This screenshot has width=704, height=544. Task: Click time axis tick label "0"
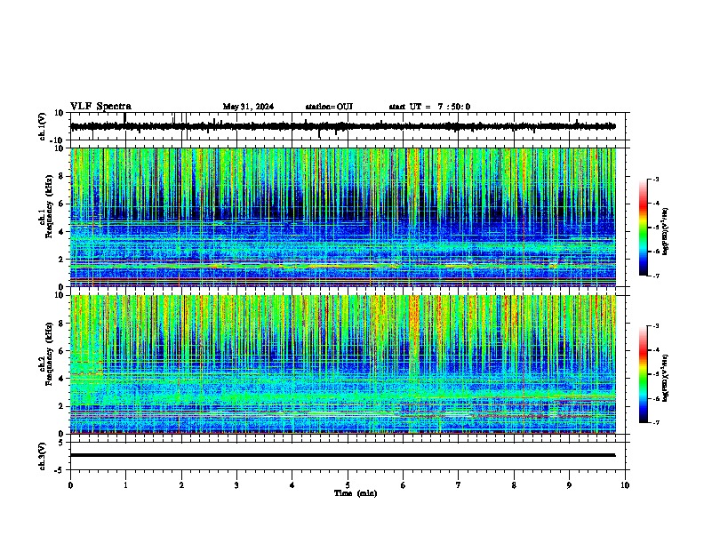(x=70, y=485)
